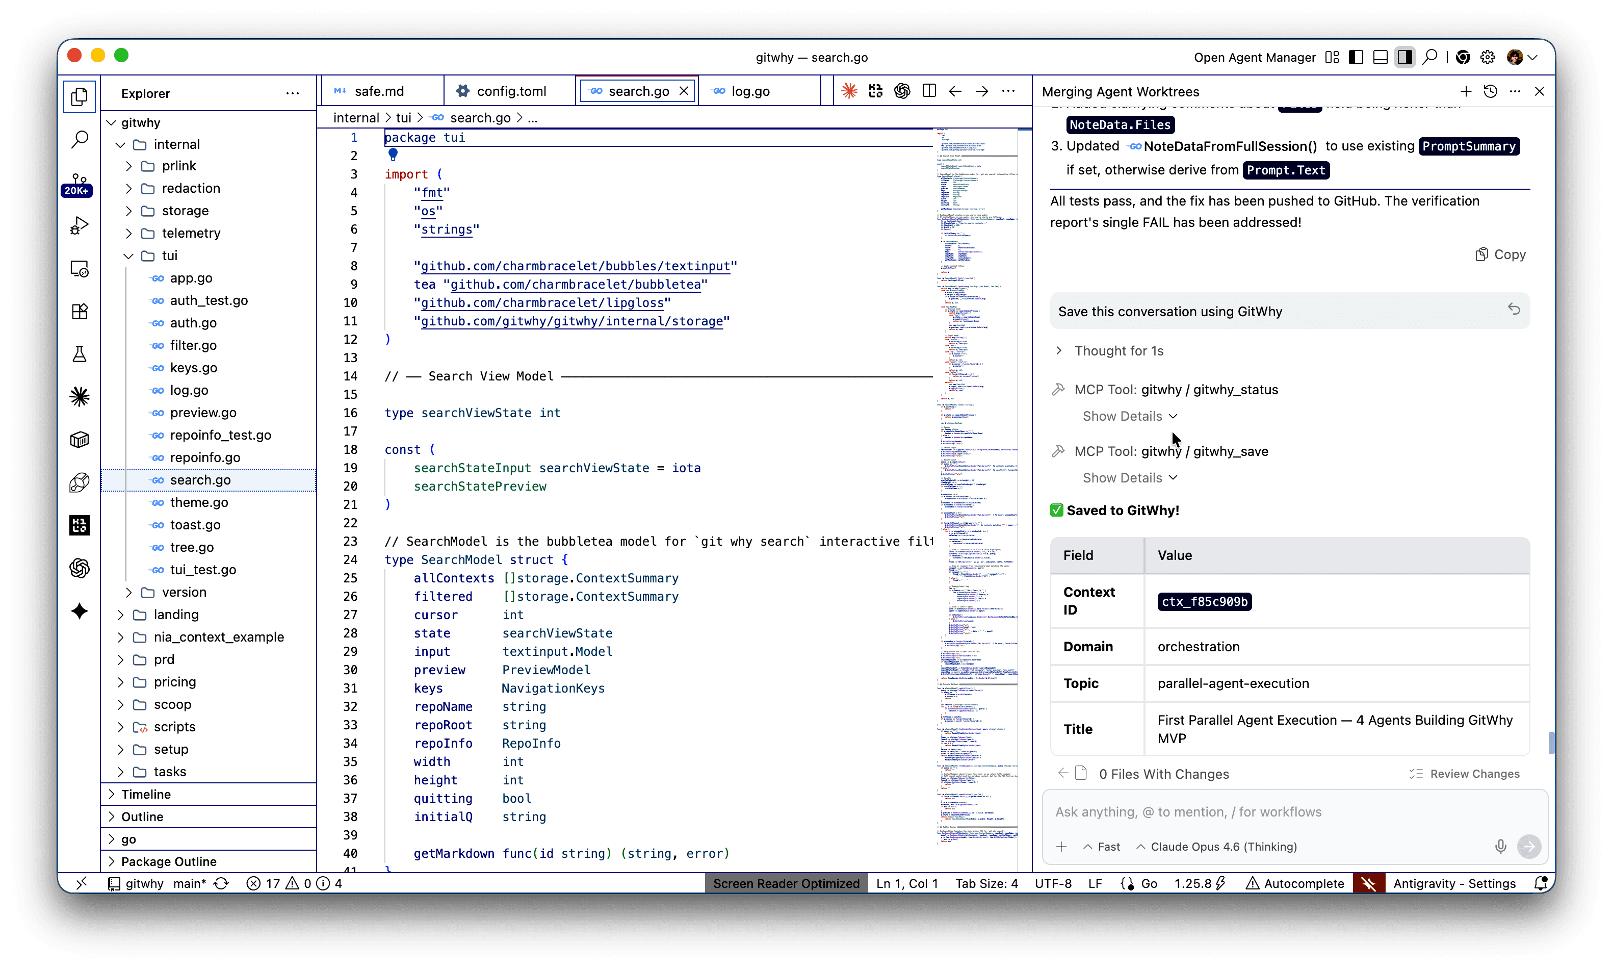1613x969 pixels.
Task: Open the Claude Opus 4.6 model dropdown
Action: (1217, 846)
